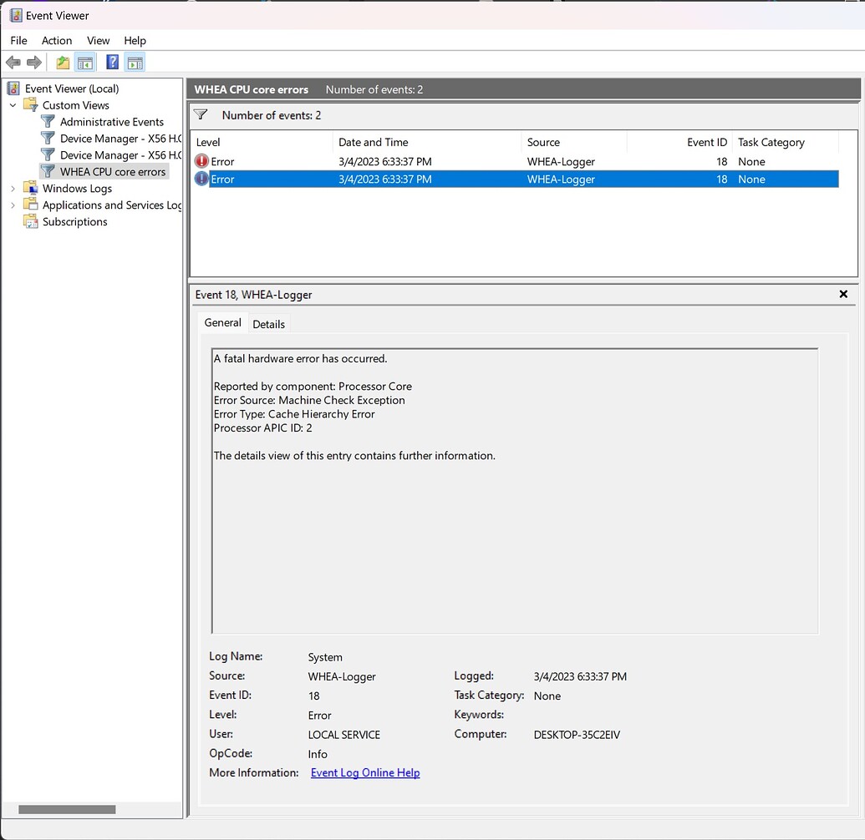Expand the Windows Logs node
The width and height of the screenshot is (865, 840).
[13, 189]
